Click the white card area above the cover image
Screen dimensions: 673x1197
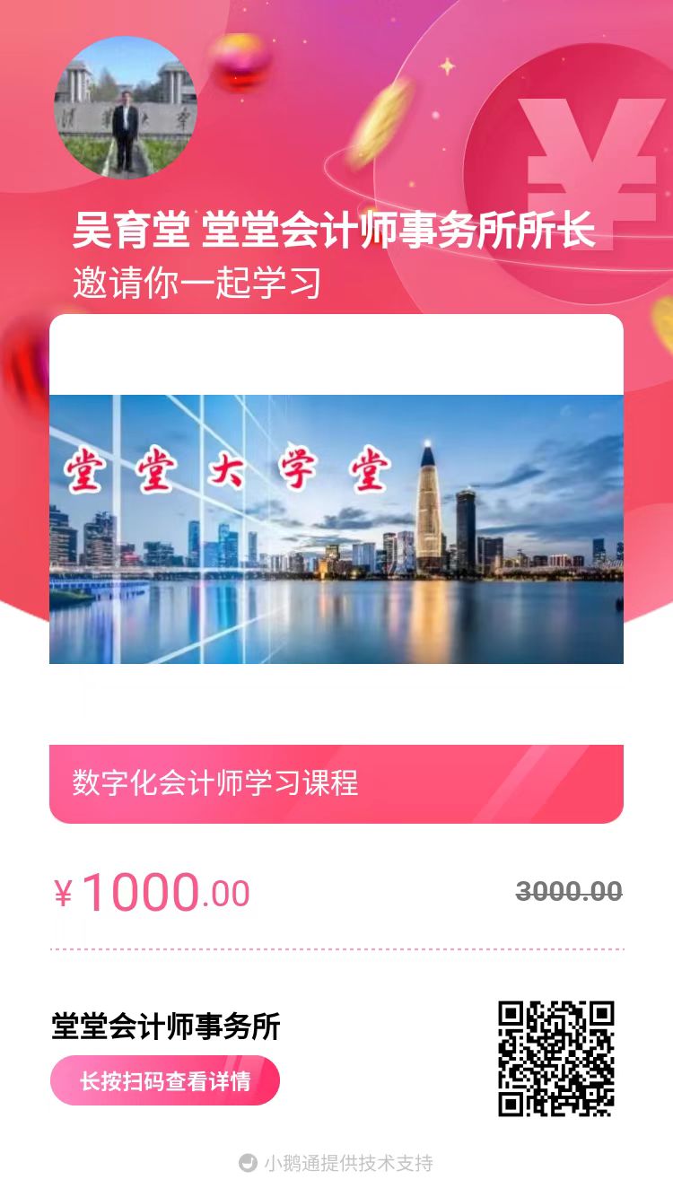tap(336, 354)
